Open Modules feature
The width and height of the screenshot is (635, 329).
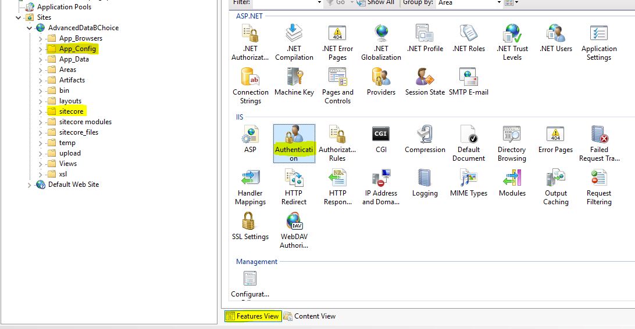click(512, 183)
